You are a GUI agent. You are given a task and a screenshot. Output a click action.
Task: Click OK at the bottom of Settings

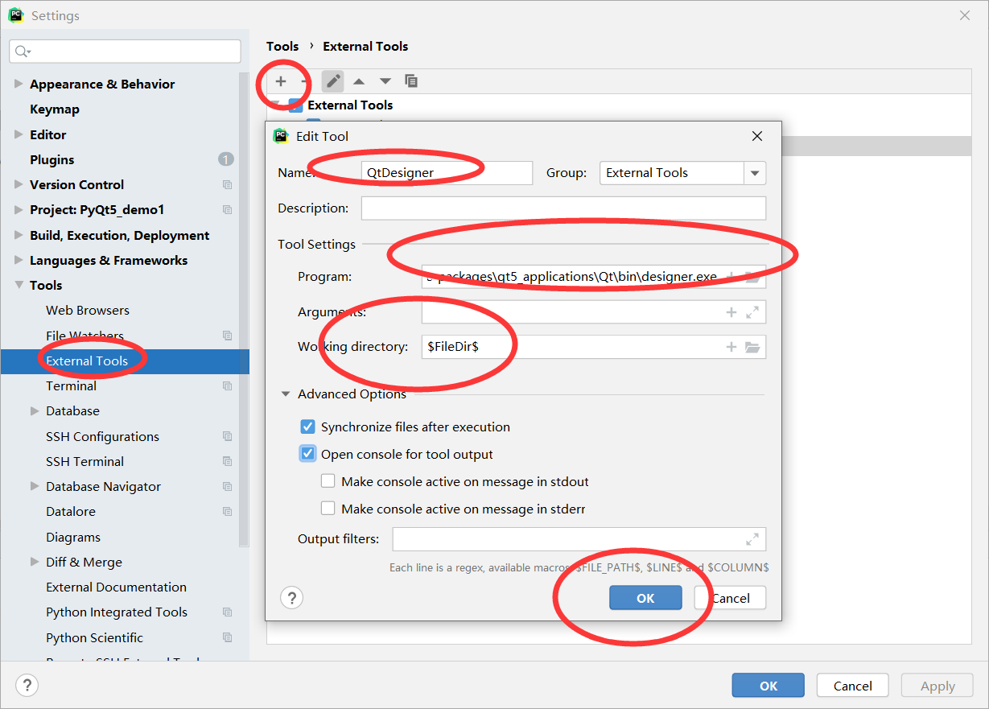[x=769, y=686]
